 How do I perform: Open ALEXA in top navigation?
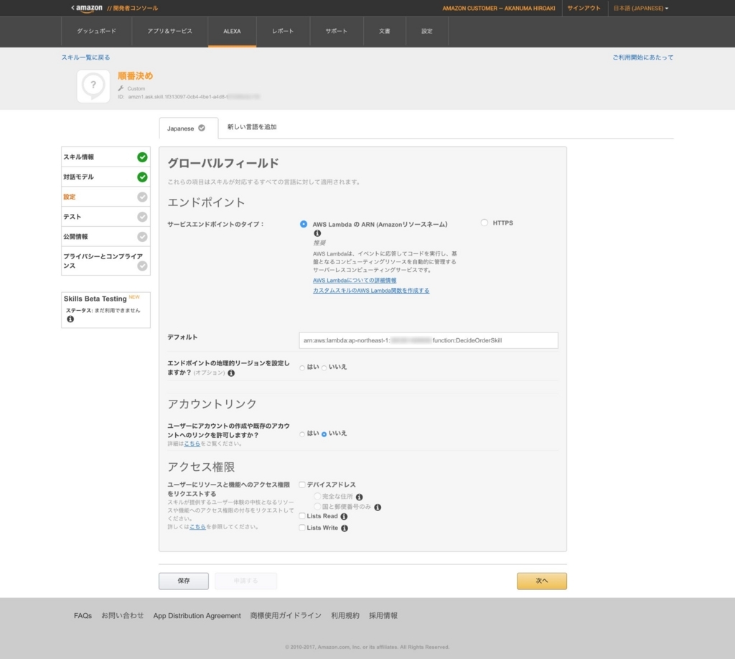point(232,32)
